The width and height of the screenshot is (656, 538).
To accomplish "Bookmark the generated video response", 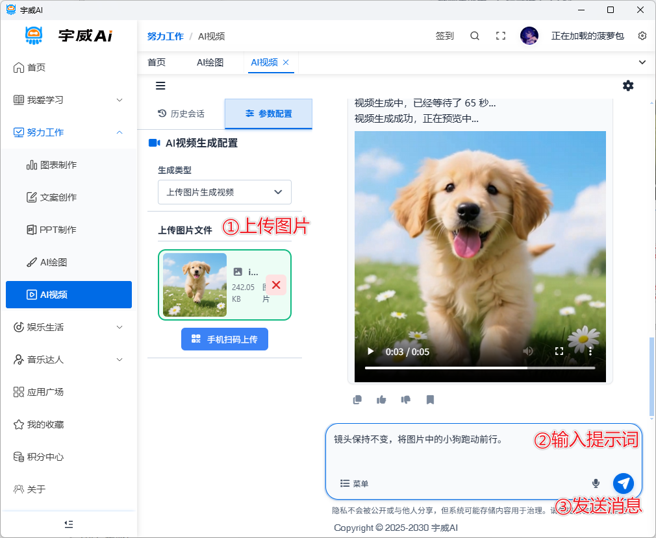I will pyautogui.click(x=430, y=400).
